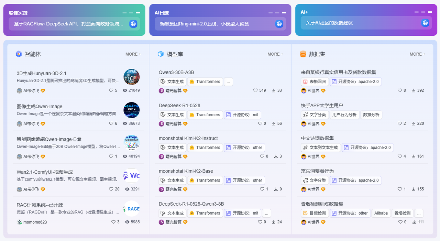Open Wan2.1-ComfyUI-视频生成 title

[45, 172]
